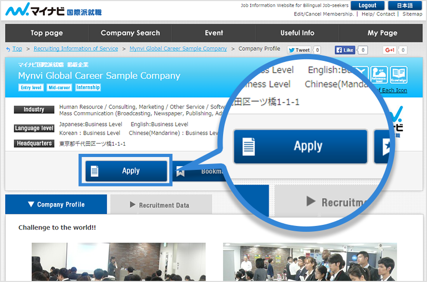427x282 pixels.
Task: Click the Top breadcrumb link
Action: pyautogui.click(x=17, y=49)
